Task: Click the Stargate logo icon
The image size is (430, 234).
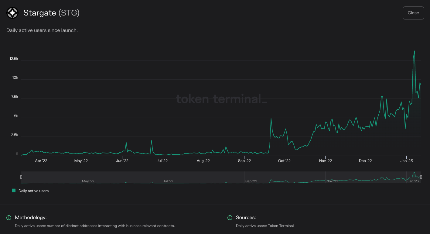Action: tap(12, 13)
